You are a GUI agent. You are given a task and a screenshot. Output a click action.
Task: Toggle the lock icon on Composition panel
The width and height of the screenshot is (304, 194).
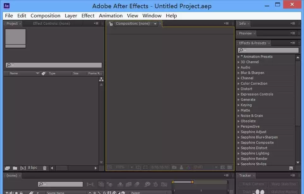tap(111, 24)
